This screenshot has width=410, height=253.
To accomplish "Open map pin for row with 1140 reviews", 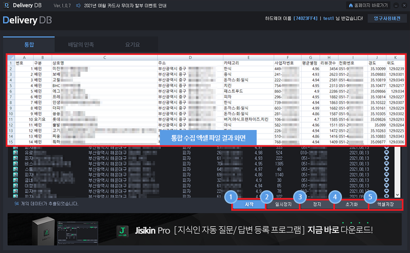I will 387,175.
